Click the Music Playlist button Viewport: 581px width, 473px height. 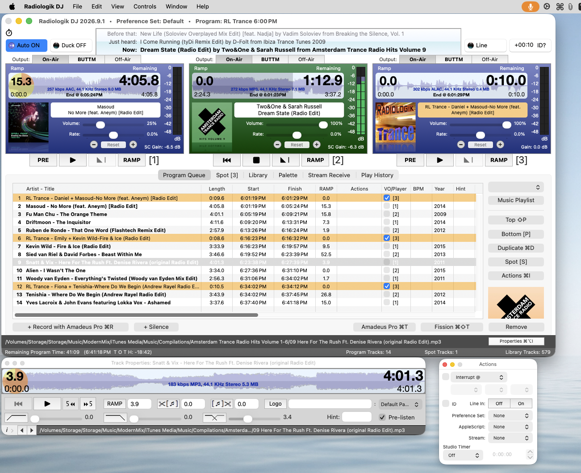516,200
